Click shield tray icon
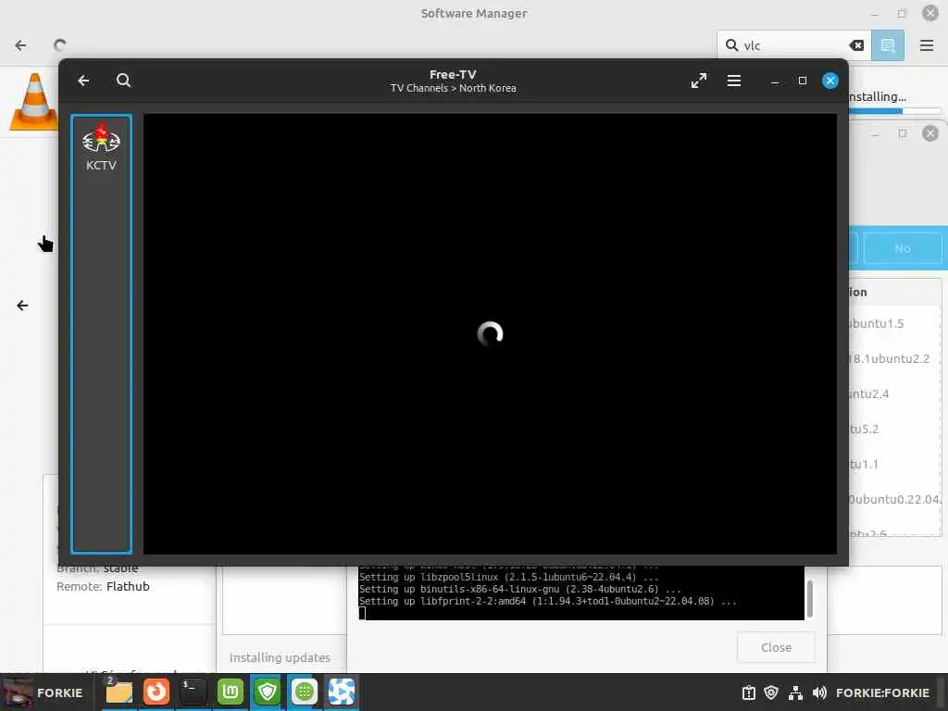 771,692
